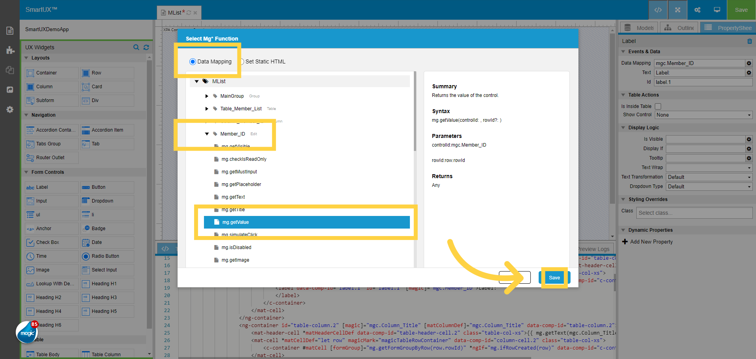Viewport: 756px width, 359px height.
Task: Click the refresh icon in UX Widgets panel
Action: (146, 47)
